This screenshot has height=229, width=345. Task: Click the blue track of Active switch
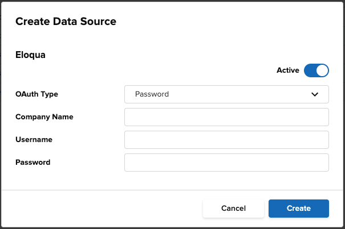pos(310,70)
